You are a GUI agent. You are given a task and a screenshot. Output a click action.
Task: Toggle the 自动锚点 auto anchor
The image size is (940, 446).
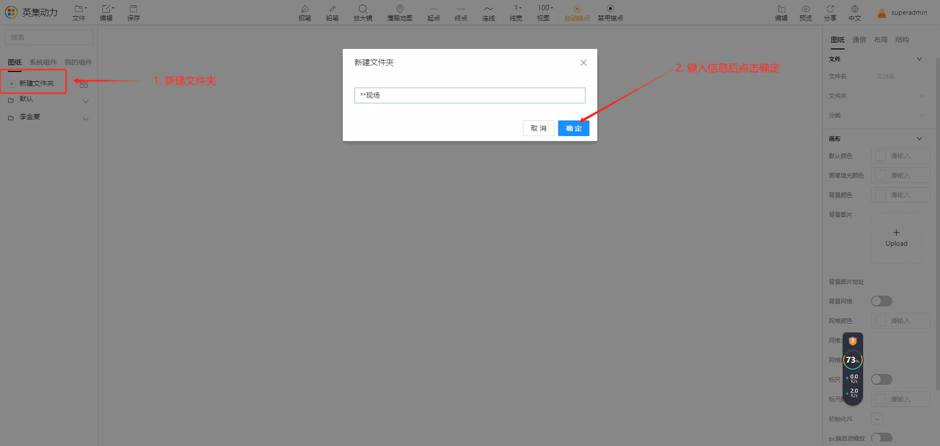click(x=577, y=13)
